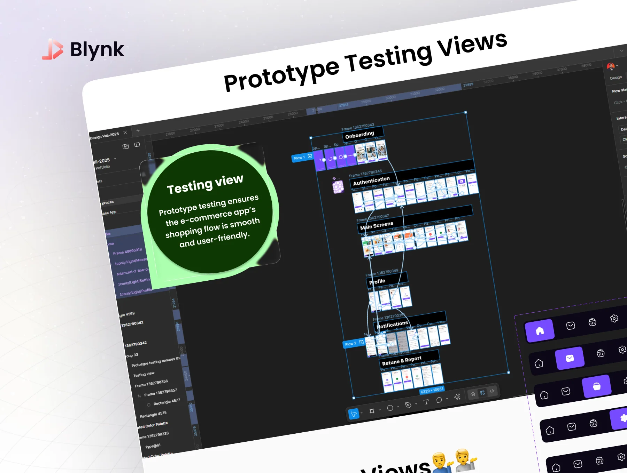Switch to Design mode icon in toolbar
The height and width of the screenshot is (473, 627).
click(x=482, y=393)
